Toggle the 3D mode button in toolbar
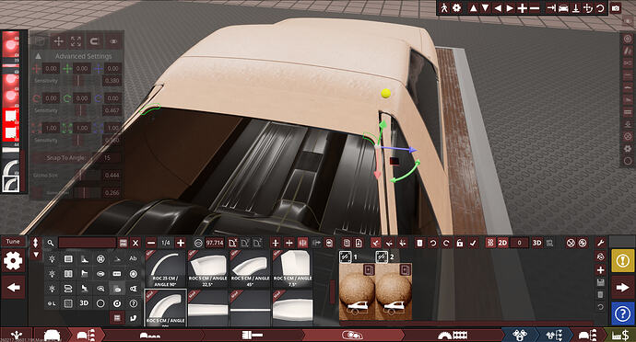Screen dimensions: 636x342 coord(537,243)
